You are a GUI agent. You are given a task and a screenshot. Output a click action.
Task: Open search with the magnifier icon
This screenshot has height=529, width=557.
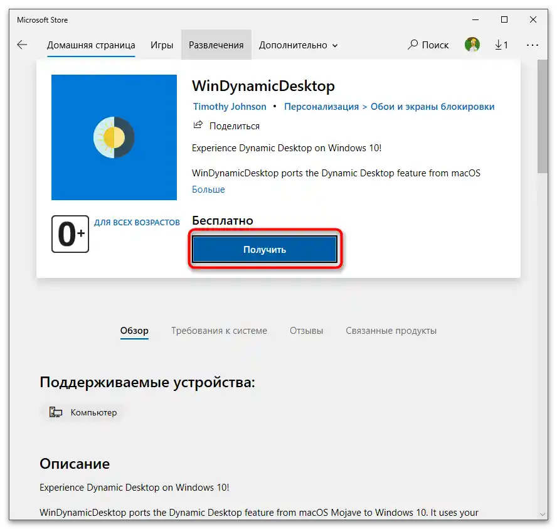point(413,45)
